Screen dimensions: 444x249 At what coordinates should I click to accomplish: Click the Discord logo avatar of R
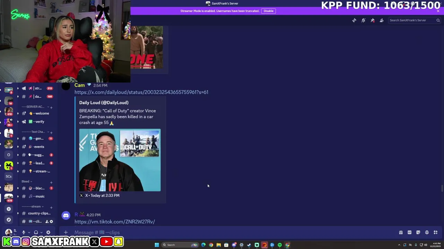pos(66,216)
